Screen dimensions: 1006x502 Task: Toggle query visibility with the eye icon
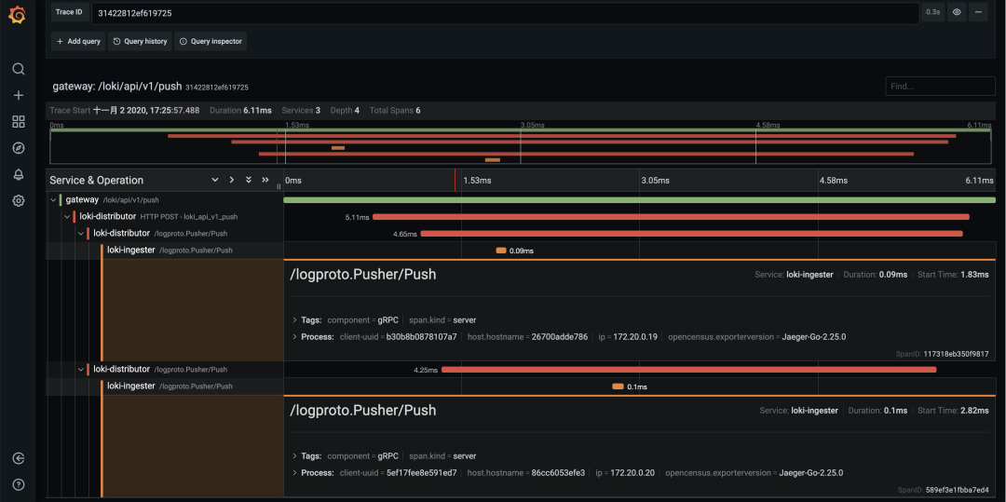click(x=957, y=12)
